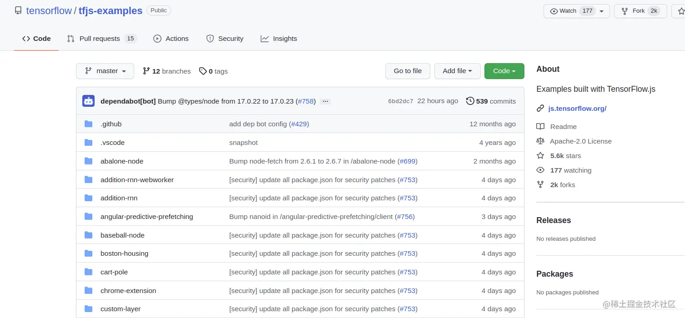Click the addition-rnn folder icon
The image size is (685, 318).
[x=89, y=198]
